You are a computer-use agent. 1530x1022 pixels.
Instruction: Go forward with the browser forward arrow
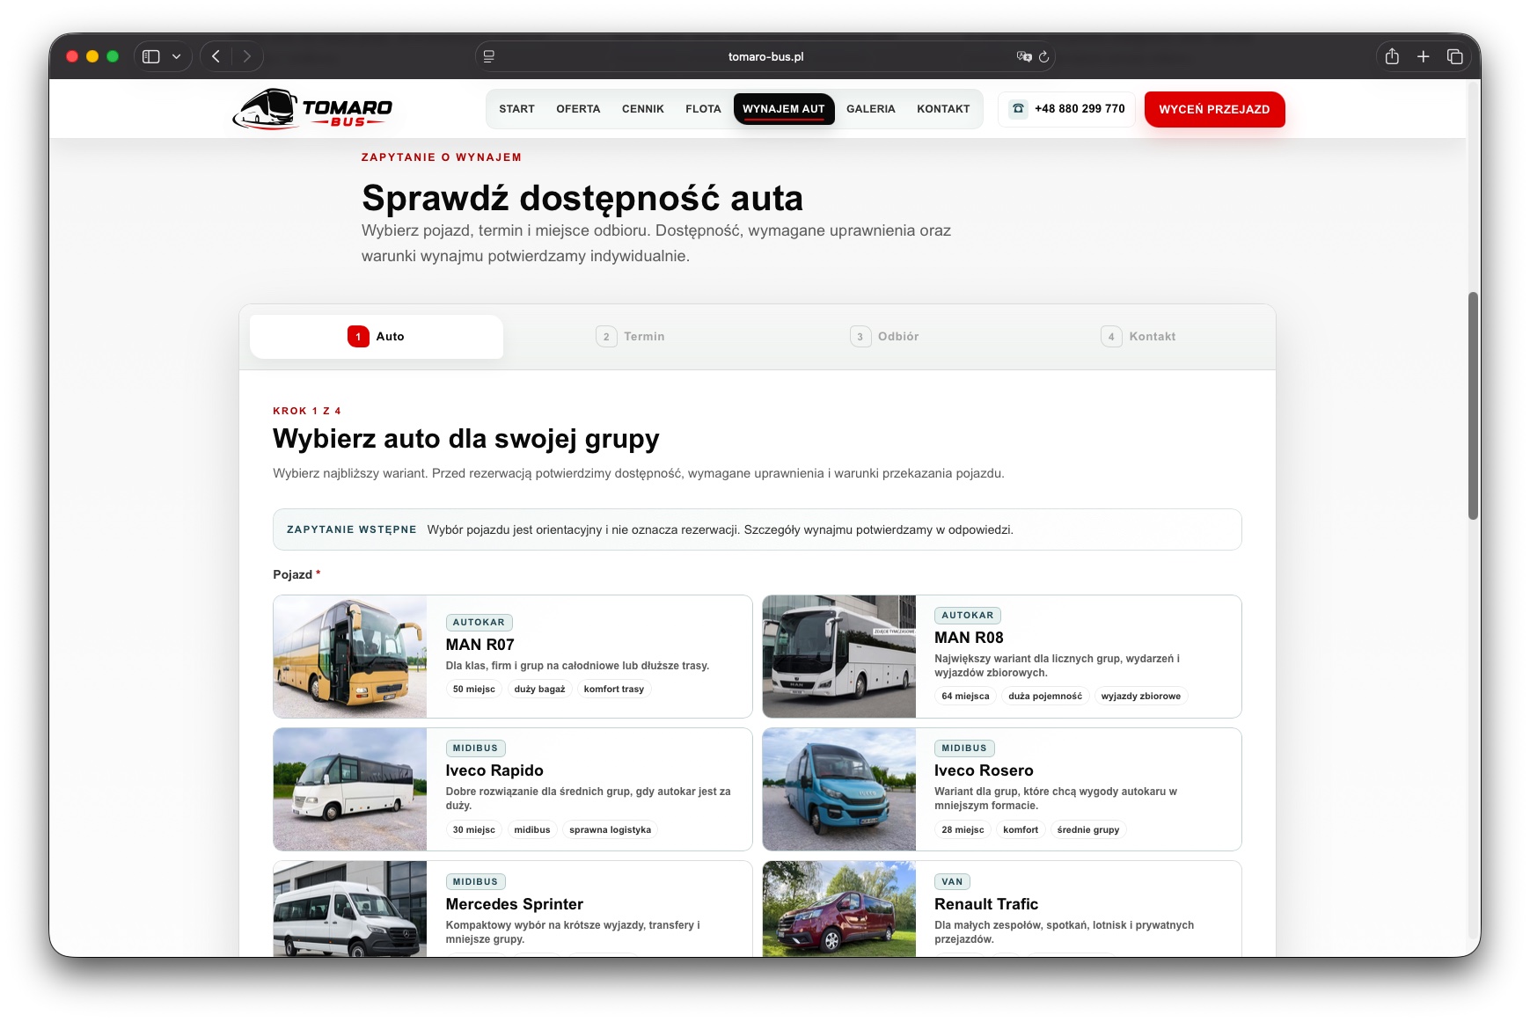247,56
